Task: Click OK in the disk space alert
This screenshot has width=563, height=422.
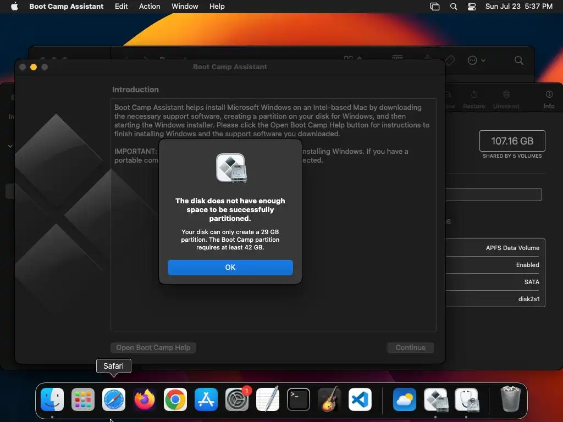Action: click(230, 268)
